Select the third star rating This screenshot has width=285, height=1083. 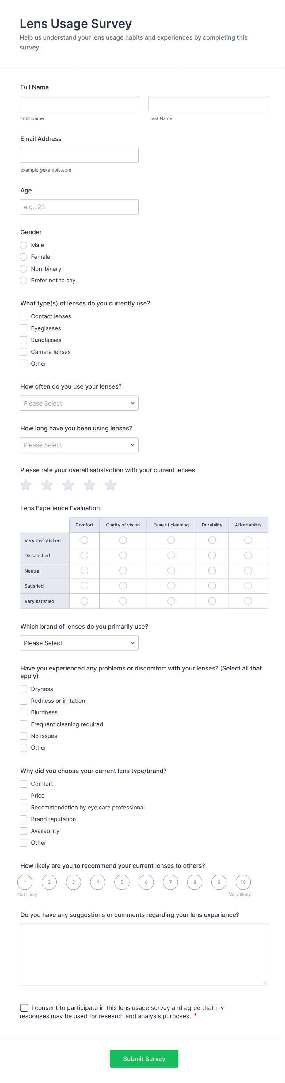pyautogui.click(x=68, y=485)
